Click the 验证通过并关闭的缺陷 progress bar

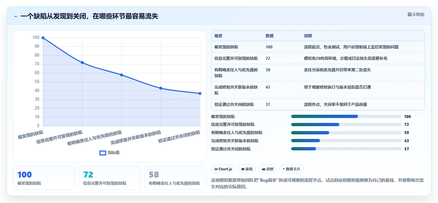click(x=346, y=149)
